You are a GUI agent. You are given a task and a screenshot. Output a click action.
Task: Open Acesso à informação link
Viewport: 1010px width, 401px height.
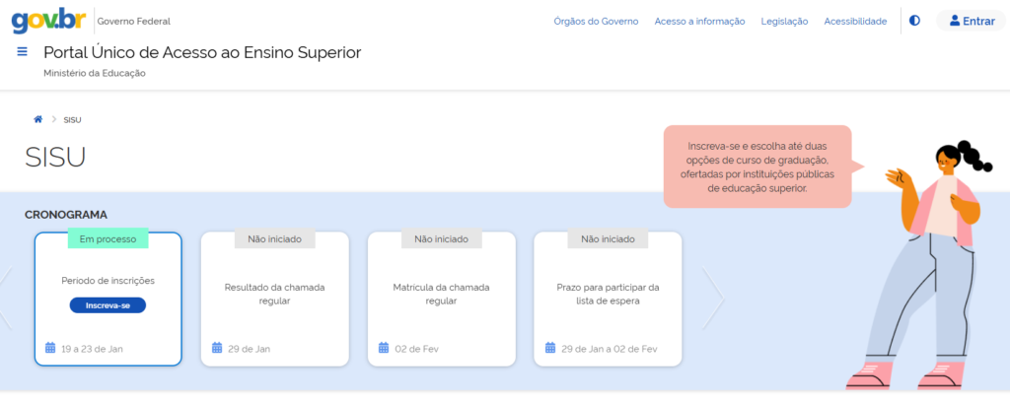699,21
